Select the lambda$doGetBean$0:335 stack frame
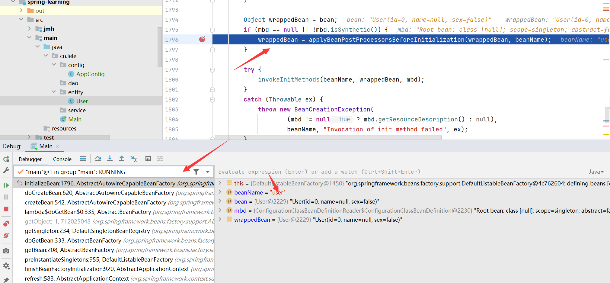 [x=113, y=212]
